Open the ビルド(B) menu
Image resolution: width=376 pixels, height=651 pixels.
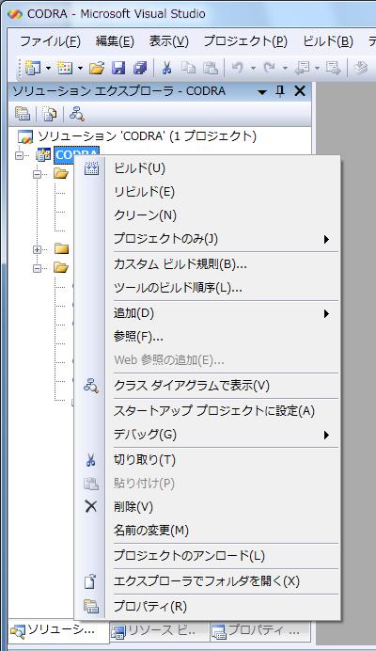(328, 41)
